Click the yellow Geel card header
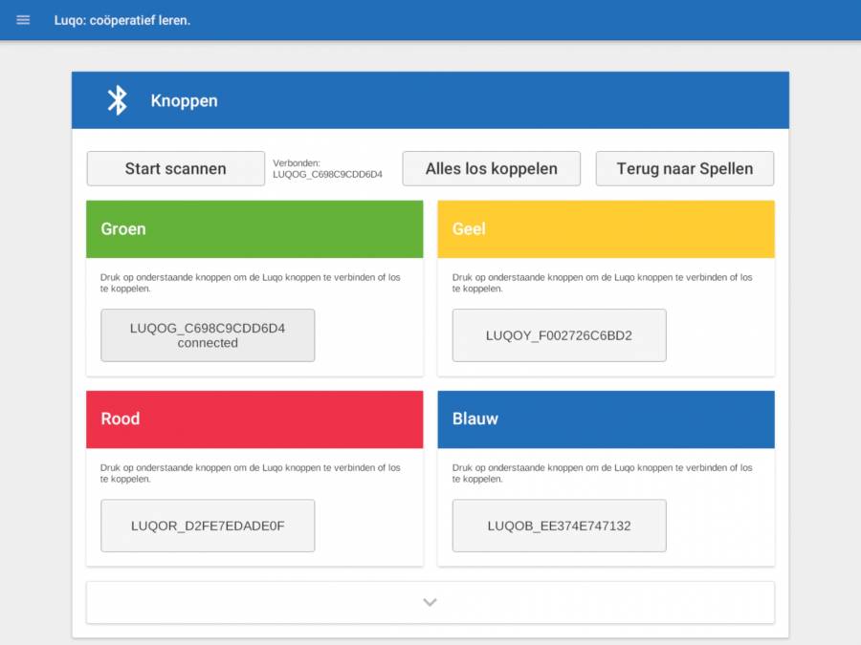This screenshot has height=645, width=861. [606, 229]
